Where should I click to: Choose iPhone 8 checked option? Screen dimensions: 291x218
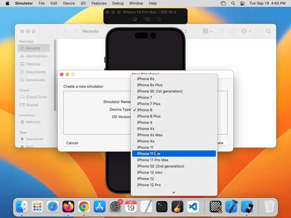pos(174,110)
